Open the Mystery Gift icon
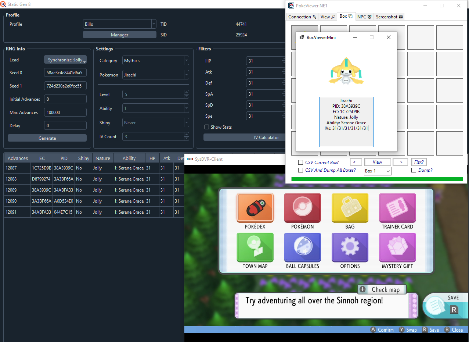This screenshot has height=342, width=469. click(397, 247)
